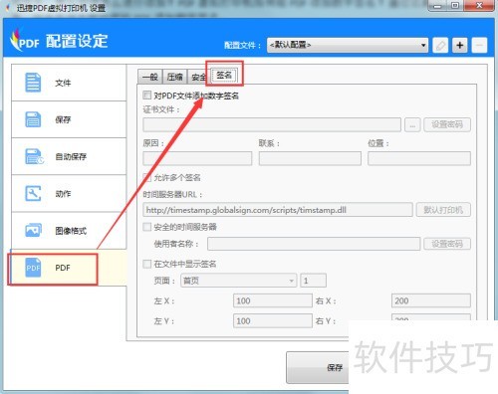Switch to the 安全 tab
The width and height of the screenshot is (498, 394).
198,77
